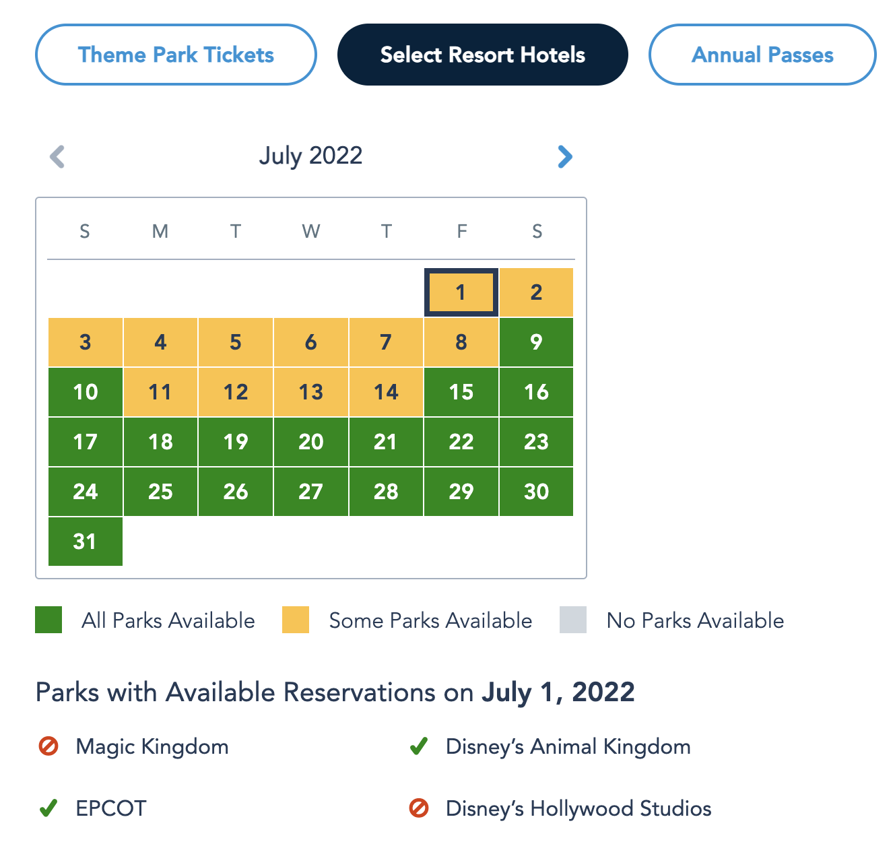Click the Animal Kingdom available checkmark icon

click(x=419, y=746)
